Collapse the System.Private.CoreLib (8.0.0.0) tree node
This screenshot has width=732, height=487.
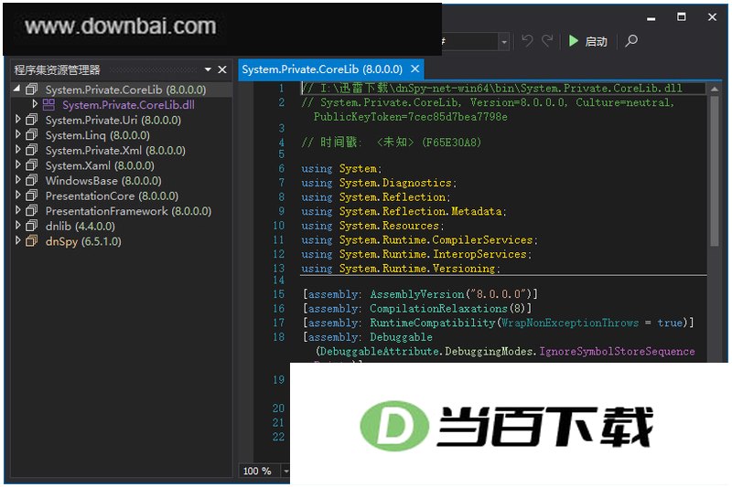click(17, 89)
